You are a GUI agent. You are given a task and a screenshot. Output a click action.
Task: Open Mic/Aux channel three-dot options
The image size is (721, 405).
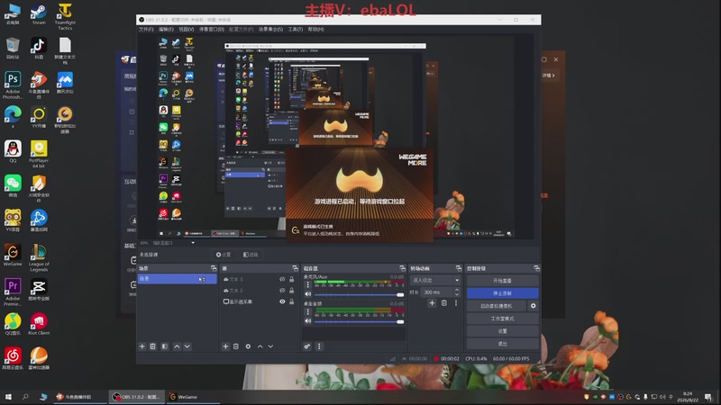pos(308,284)
